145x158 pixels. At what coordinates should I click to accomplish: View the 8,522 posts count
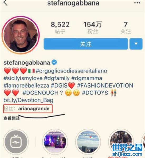(x=60, y=28)
